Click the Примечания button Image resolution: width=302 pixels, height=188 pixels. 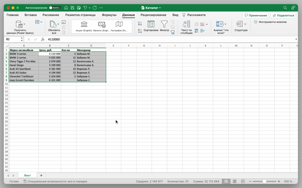click(x=256, y=15)
